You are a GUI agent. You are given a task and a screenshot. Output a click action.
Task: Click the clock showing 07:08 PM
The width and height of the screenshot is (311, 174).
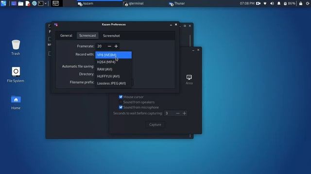247,3
